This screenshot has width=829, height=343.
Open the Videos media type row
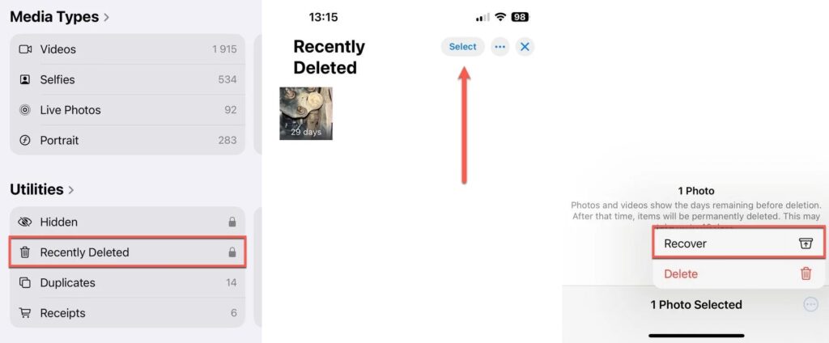pyautogui.click(x=127, y=49)
